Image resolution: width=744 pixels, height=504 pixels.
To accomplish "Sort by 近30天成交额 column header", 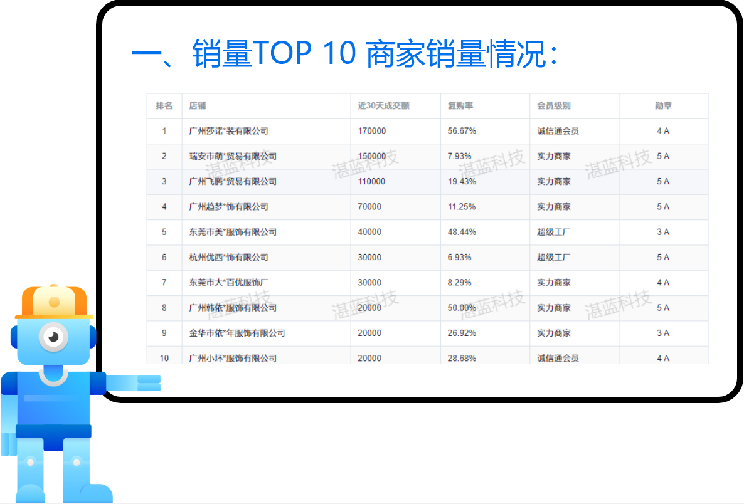I will point(383,106).
